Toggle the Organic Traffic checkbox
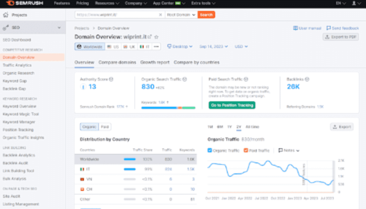366x209 pixels. point(210,150)
